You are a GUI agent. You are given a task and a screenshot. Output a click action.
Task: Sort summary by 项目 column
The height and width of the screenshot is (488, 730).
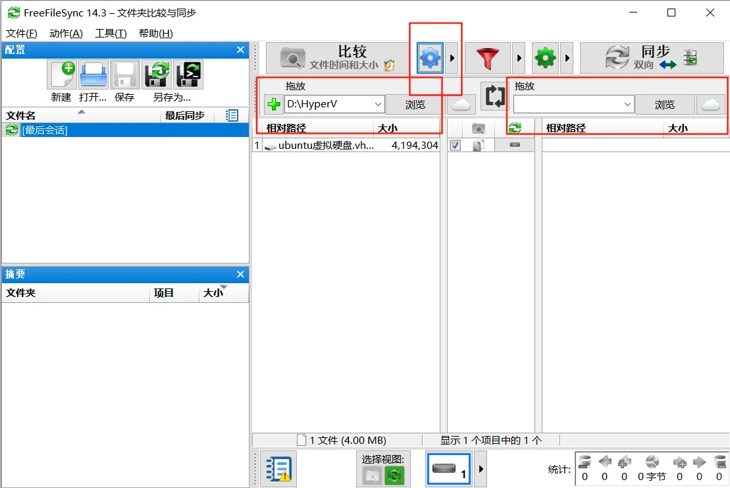pos(174,293)
